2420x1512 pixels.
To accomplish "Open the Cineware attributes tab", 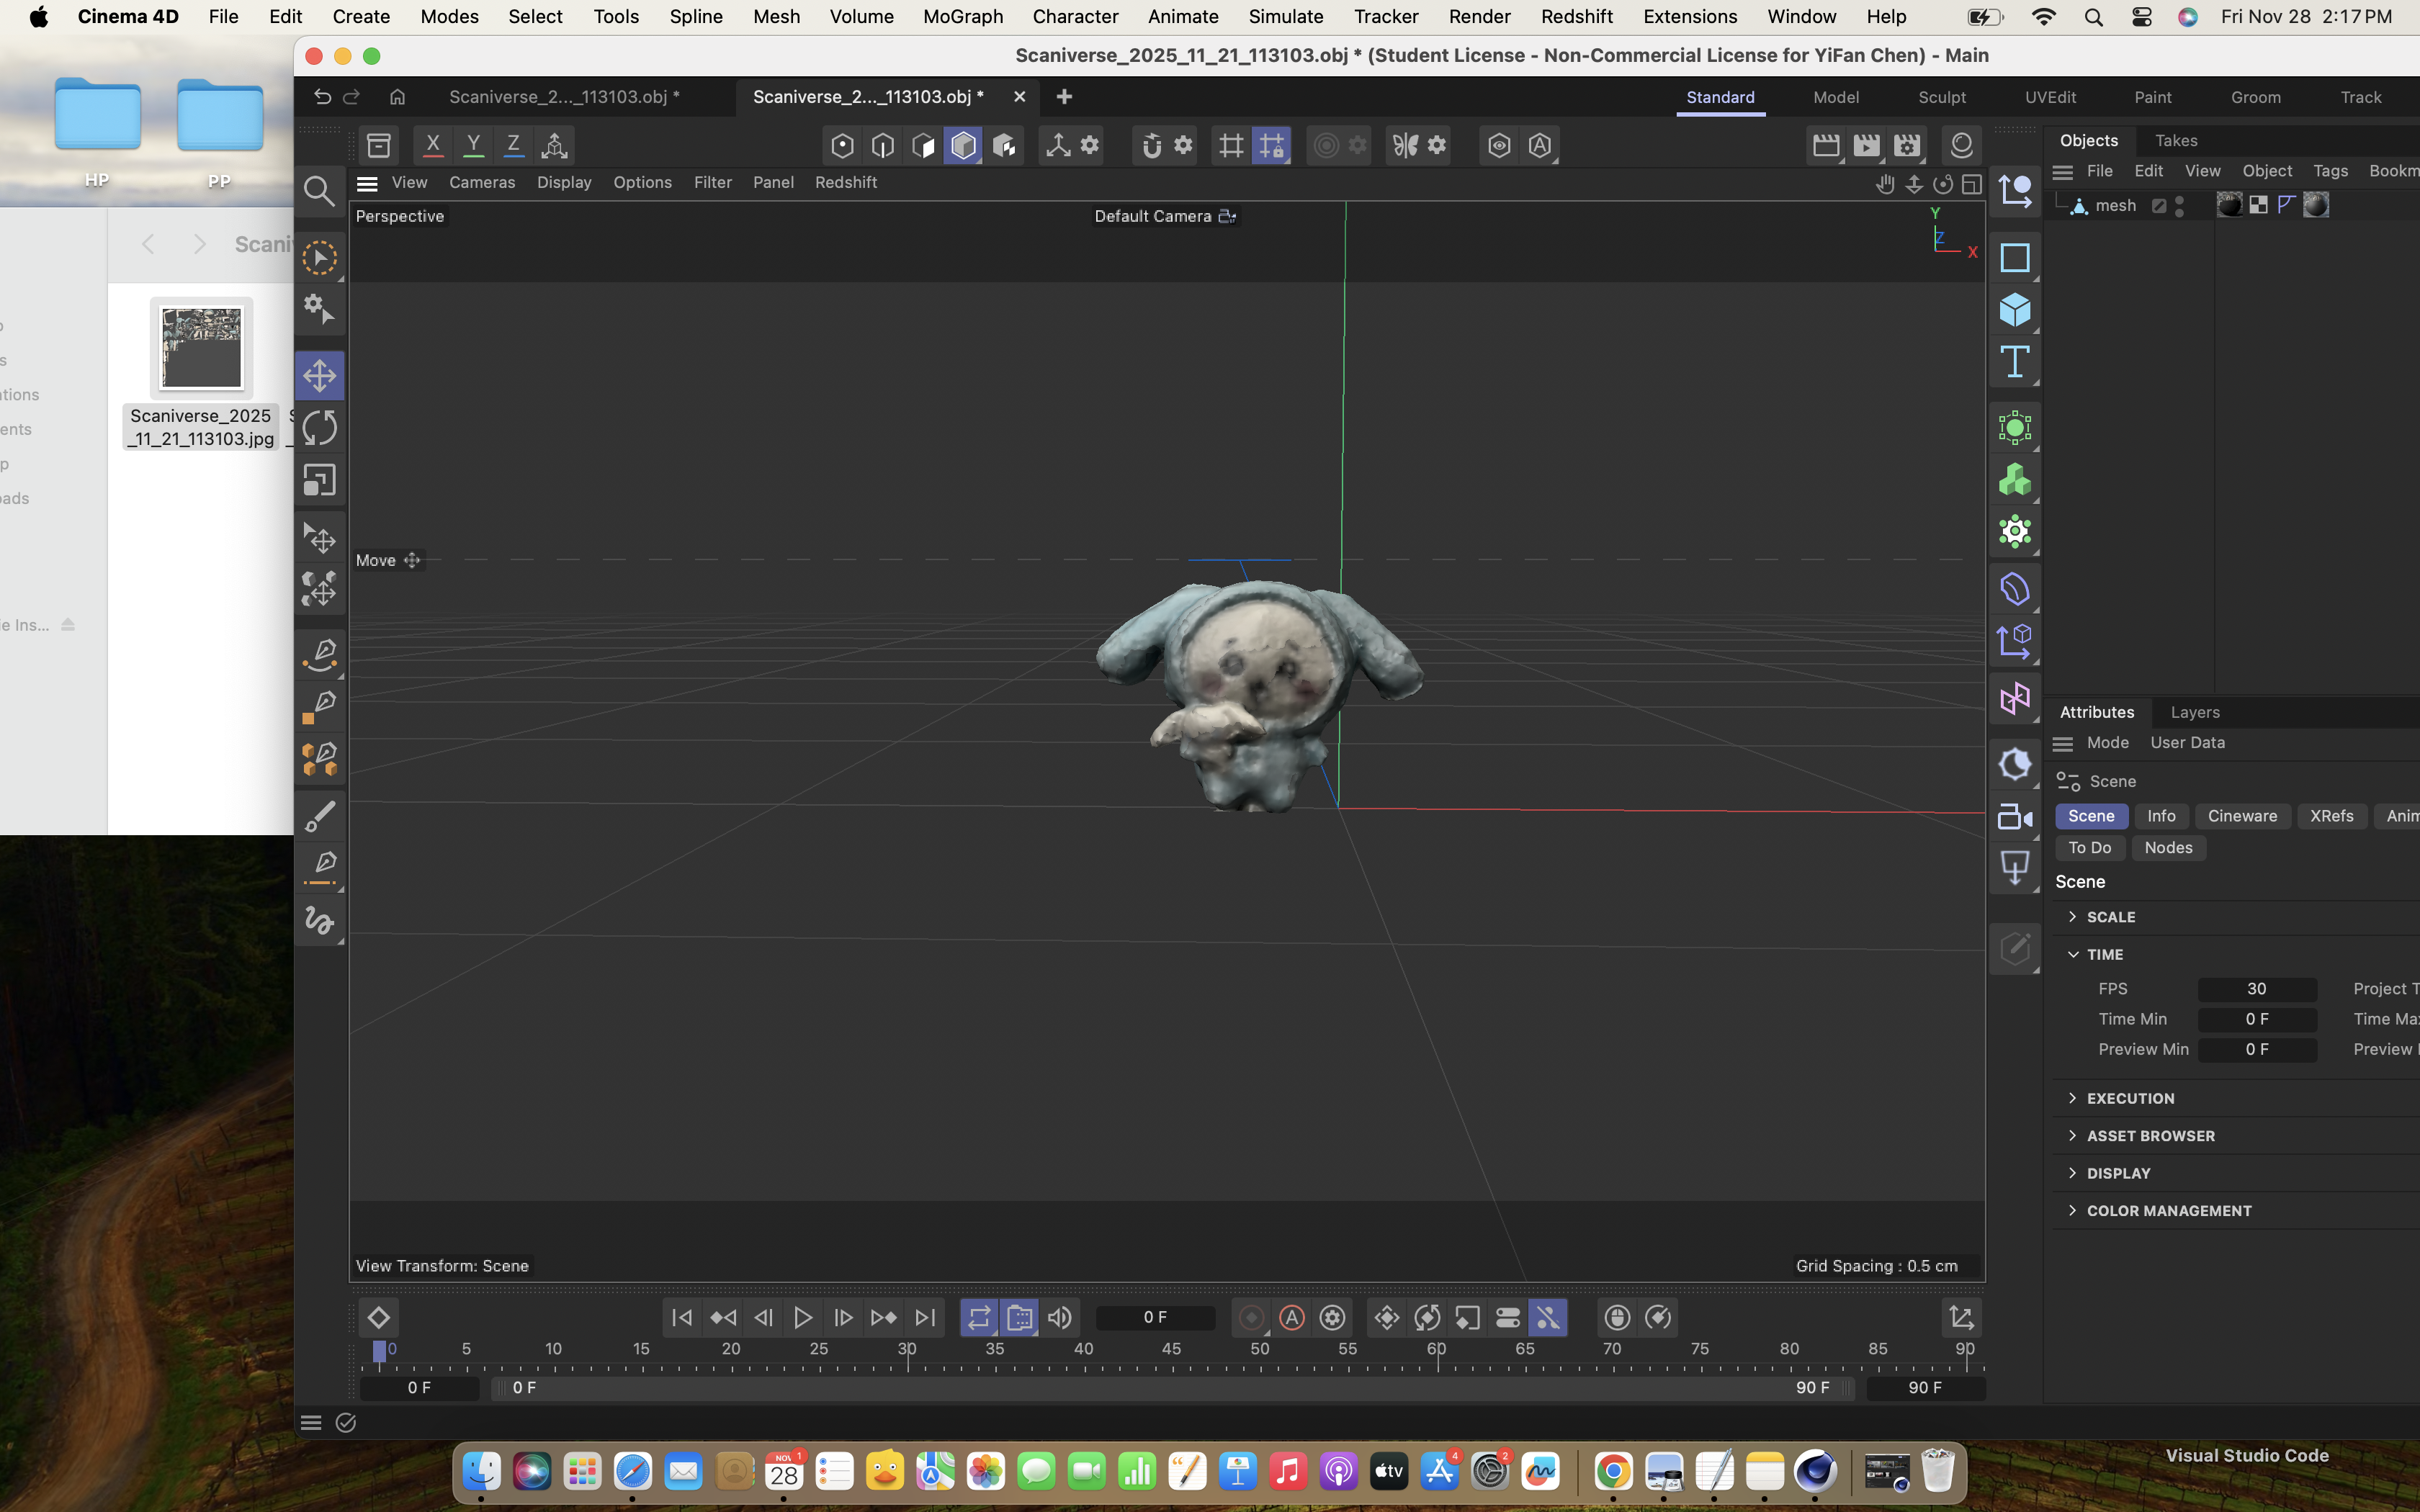I will (x=2241, y=816).
